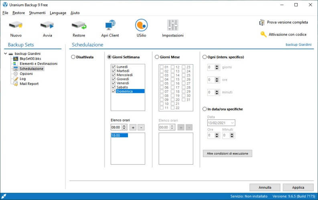Click the Annulla button
318x200 pixels.
click(265, 188)
